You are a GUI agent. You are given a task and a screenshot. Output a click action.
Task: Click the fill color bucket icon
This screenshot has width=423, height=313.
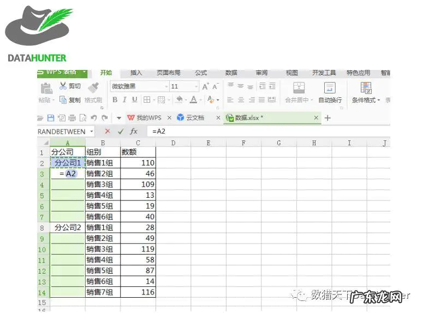pos(179,99)
